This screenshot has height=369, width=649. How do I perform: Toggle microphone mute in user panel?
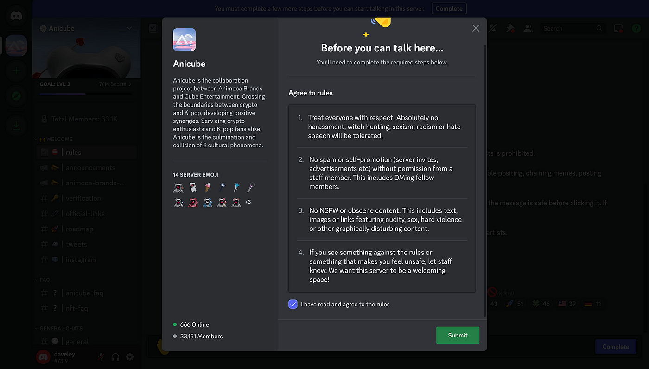[x=101, y=357]
